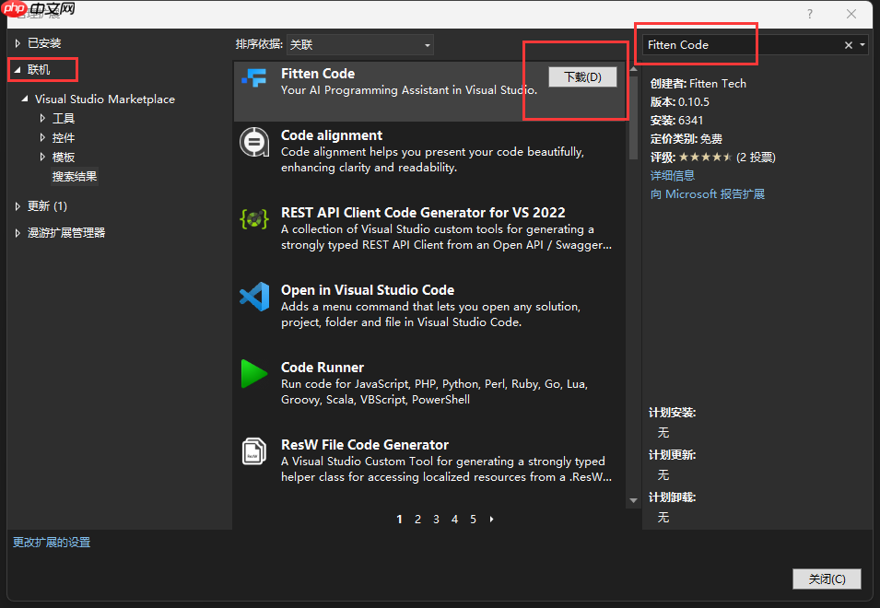Select the REST API Client Code Generator icon

click(254, 220)
